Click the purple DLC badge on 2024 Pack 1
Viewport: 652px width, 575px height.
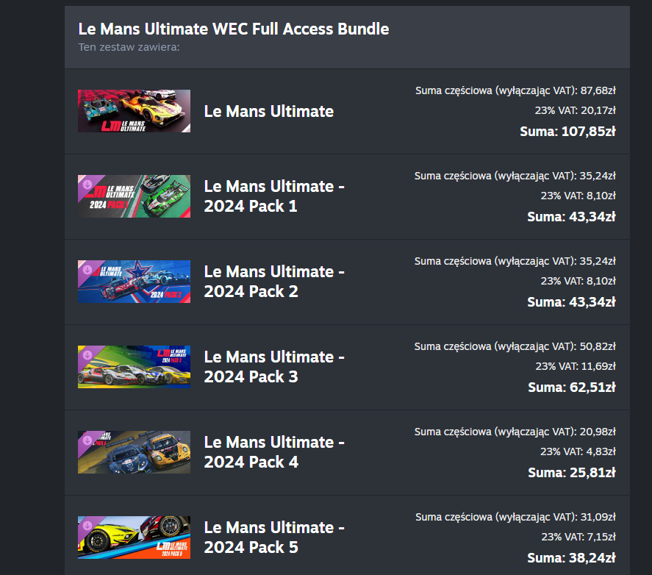pyautogui.click(x=87, y=185)
